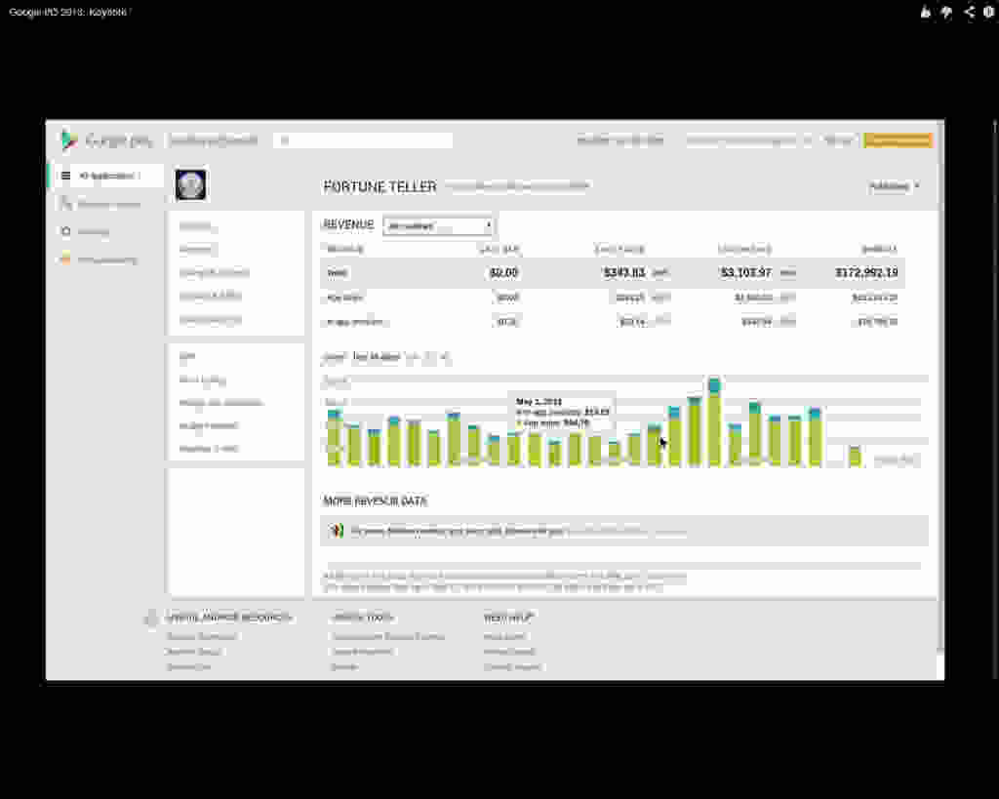Click the tallest bar in the revenue chart
This screenshot has height=799, width=999.
point(714,422)
